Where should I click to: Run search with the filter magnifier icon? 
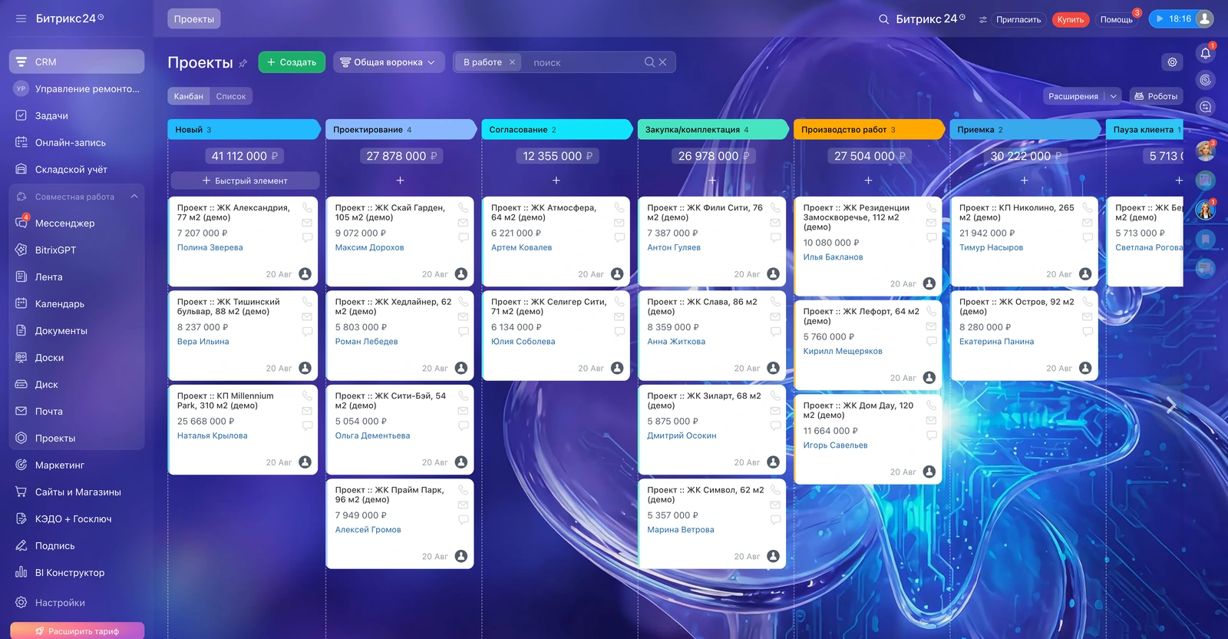click(649, 62)
